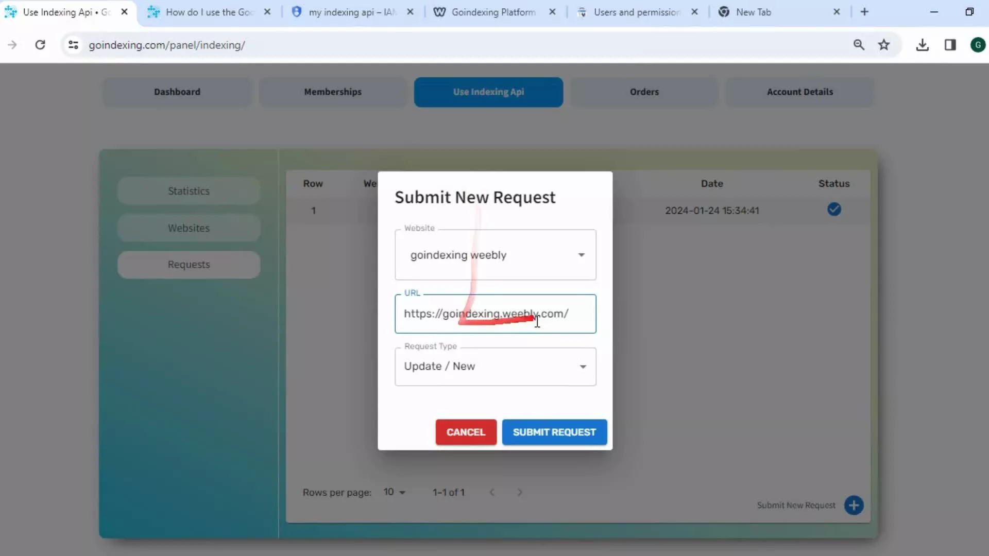This screenshot has width=989, height=556.
Task: Click the CANCEL button in the dialog
Action: coord(466,432)
